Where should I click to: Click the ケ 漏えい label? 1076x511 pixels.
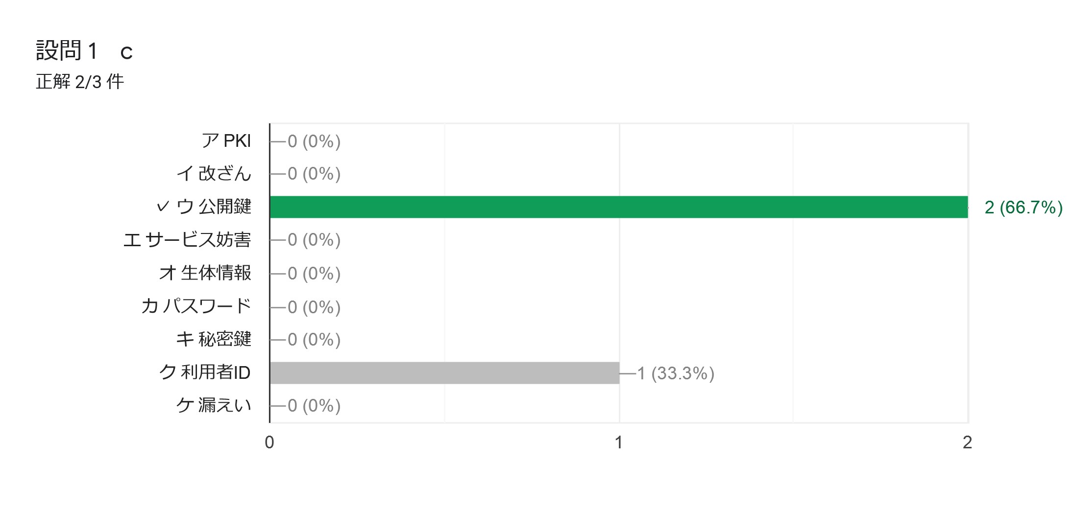tap(214, 405)
